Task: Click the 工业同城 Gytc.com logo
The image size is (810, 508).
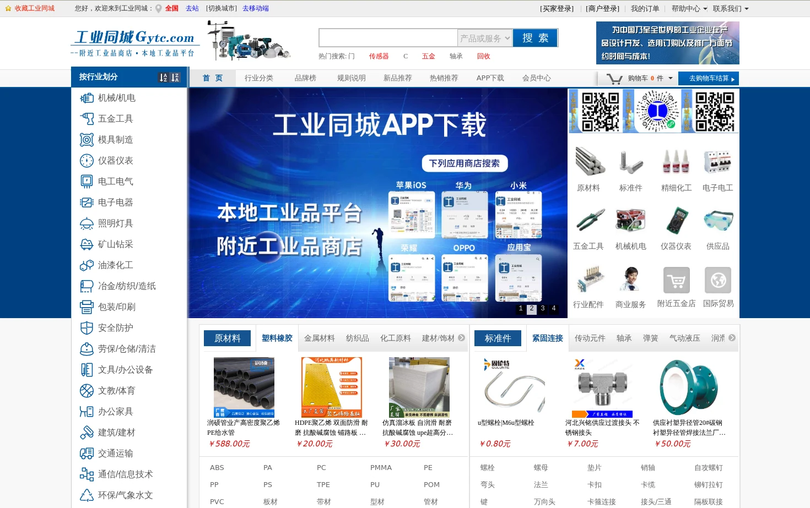Action: (135, 42)
